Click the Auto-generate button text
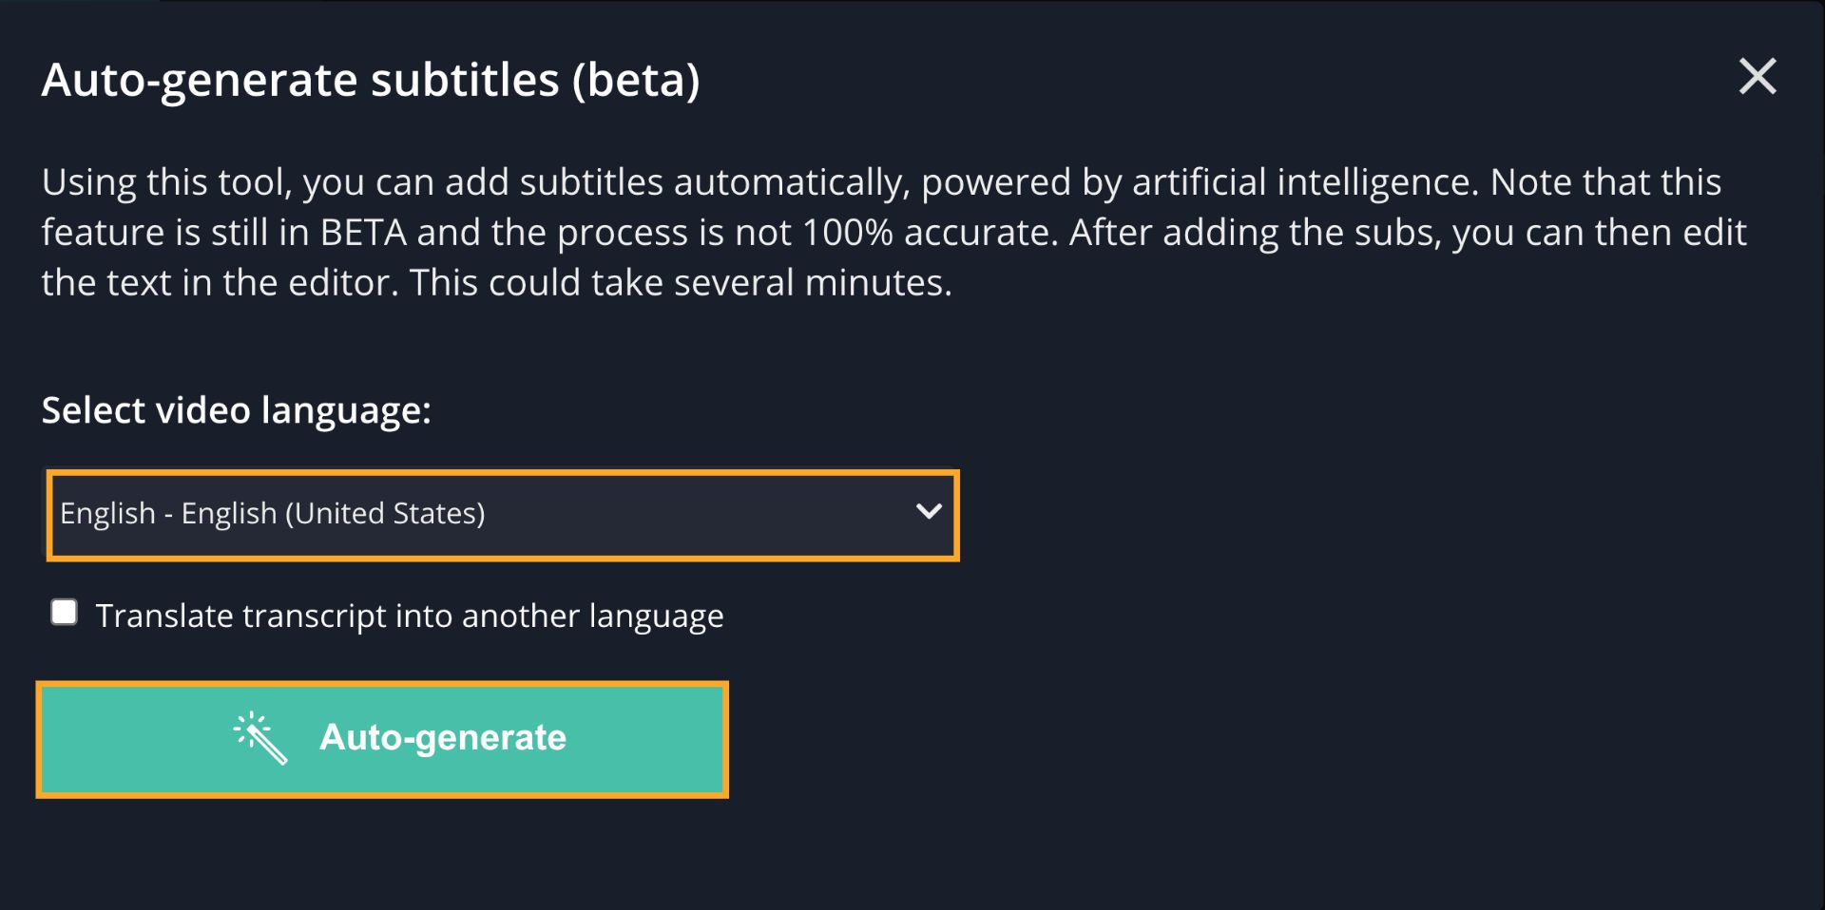The width and height of the screenshot is (1825, 910). 443,738
